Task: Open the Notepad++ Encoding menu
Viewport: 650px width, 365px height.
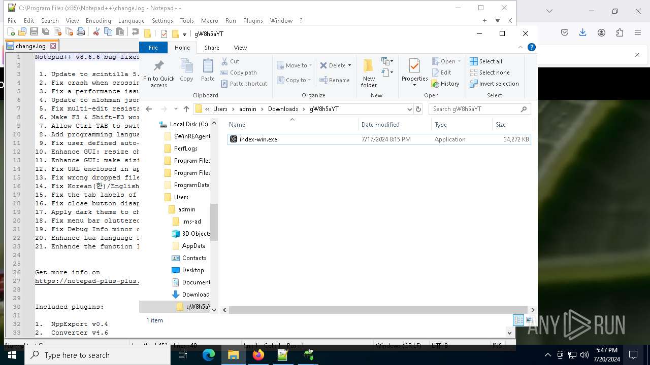Action: [x=98, y=21]
